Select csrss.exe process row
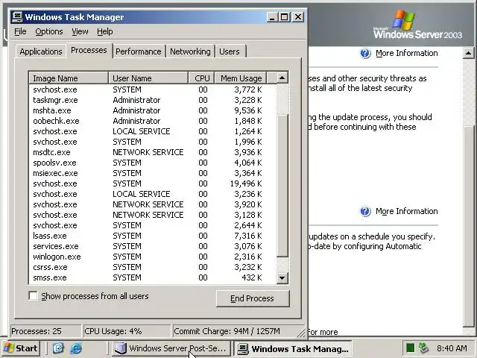The height and width of the screenshot is (358, 477). 153,267
